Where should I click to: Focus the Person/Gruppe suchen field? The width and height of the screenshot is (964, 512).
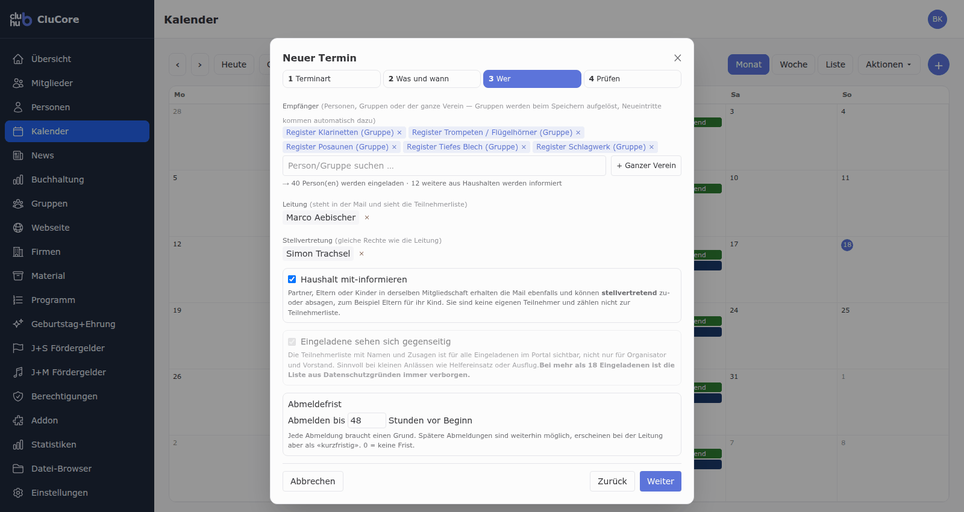tap(444, 166)
